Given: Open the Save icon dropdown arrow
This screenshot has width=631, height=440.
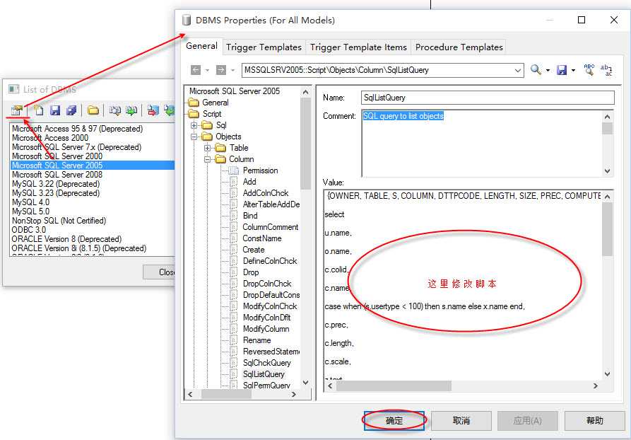Looking at the screenshot, I should 573,71.
